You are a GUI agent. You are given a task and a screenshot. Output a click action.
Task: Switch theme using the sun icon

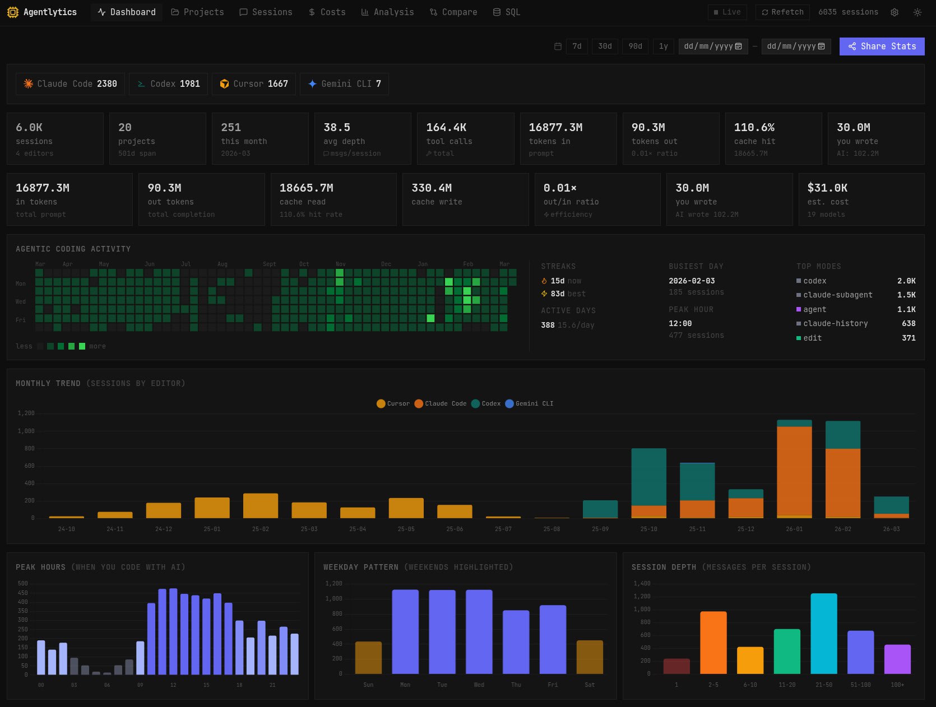[x=918, y=12]
